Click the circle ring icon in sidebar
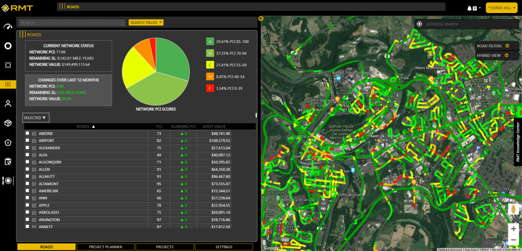Image resolution: width=522 pixels, height=251 pixels. (8, 46)
